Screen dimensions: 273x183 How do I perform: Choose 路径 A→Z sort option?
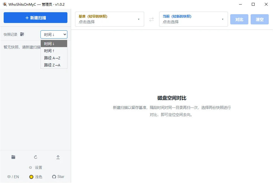click(x=54, y=58)
